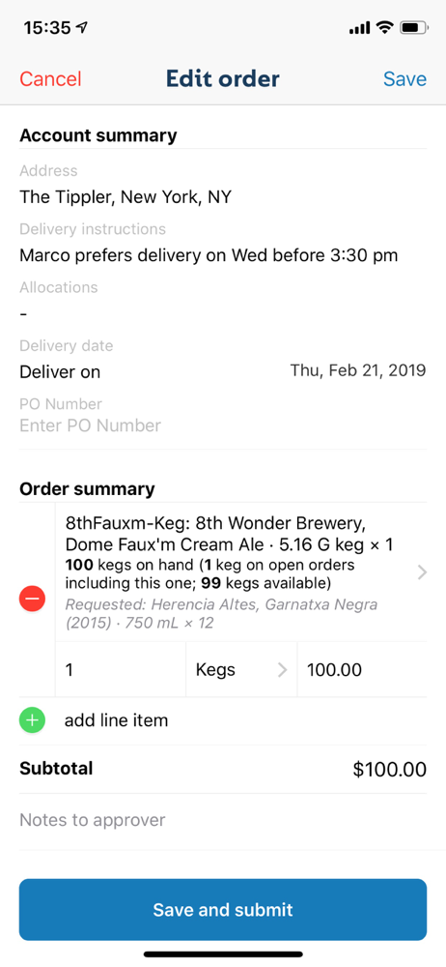
Task: Open the delivery date Thu, Feb 21, 2019
Action: coord(358,370)
